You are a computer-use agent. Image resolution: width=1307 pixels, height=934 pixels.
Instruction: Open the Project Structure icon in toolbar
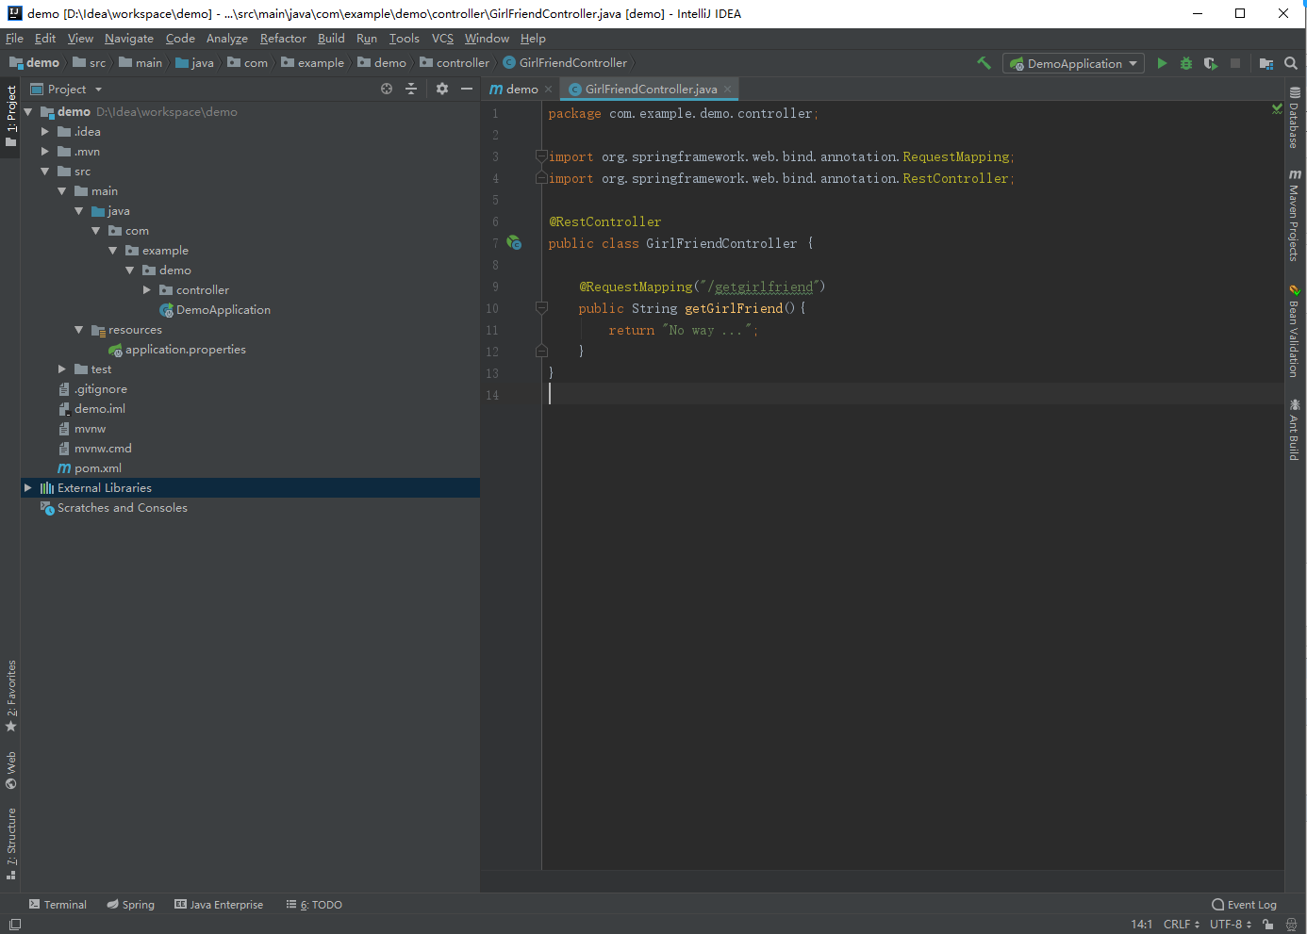click(x=1266, y=63)
